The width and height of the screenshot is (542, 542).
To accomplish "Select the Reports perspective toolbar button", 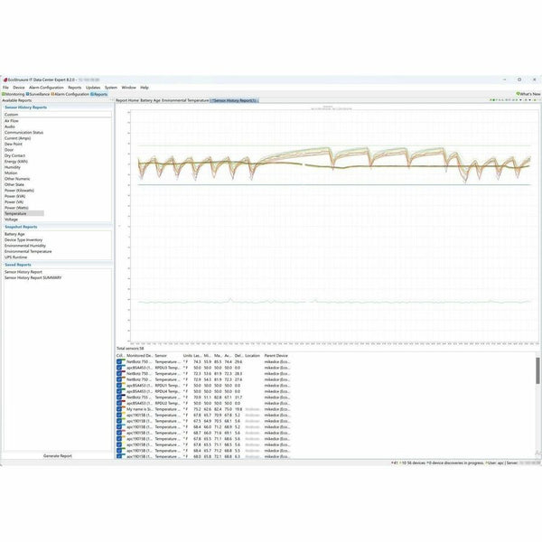I will 99,94.
